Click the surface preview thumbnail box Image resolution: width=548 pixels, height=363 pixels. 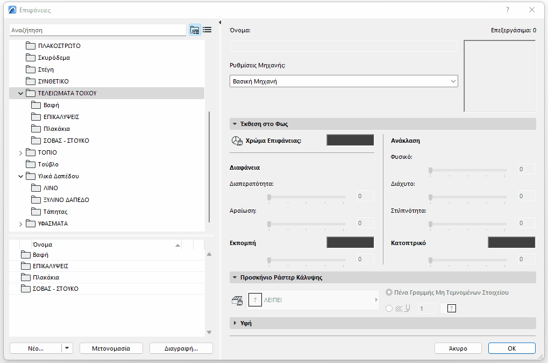(x=500, y=76)
